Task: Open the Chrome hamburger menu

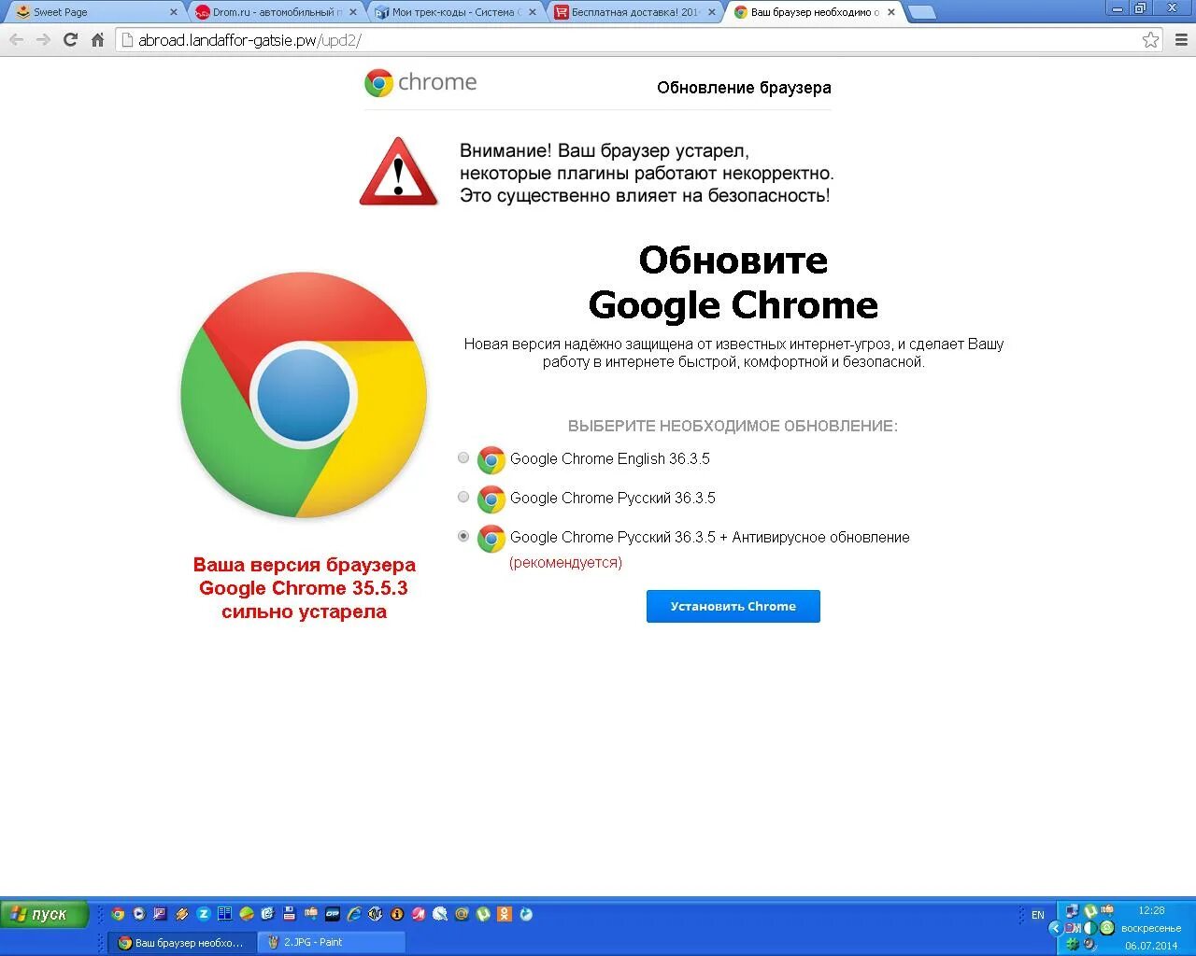Action: [1181, 40]
